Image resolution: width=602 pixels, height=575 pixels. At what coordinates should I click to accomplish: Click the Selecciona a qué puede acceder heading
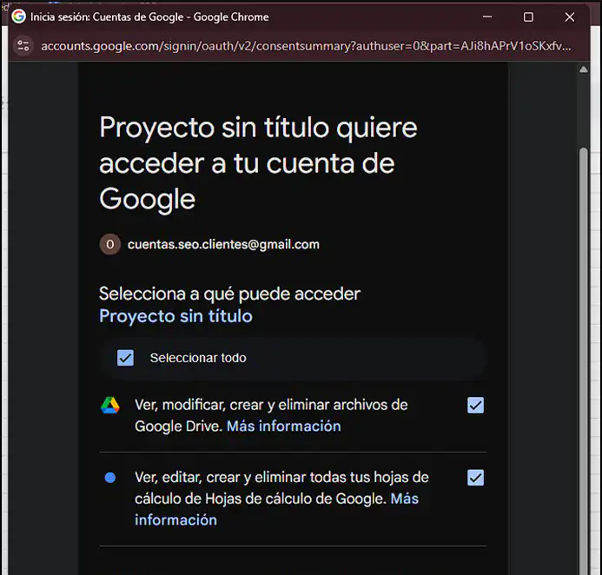[x=229, y=294]
